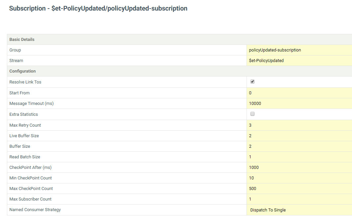This screenshot has width=352, height=221.
Task: Select the Live Buffer Size label
Action: point(24,136)
